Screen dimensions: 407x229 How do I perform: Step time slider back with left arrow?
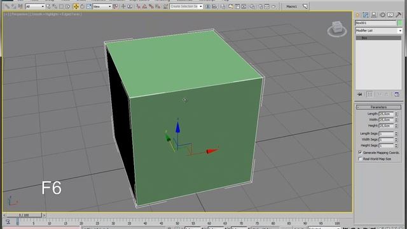pyautogui.click(x=4, y=215)
